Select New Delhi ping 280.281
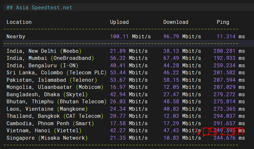The width and height of the screenshot is (254, 149). 224,51
